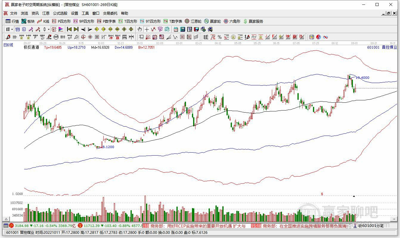
Task: Open the calendar icon in the toolbar
Action: click(176, 29)
